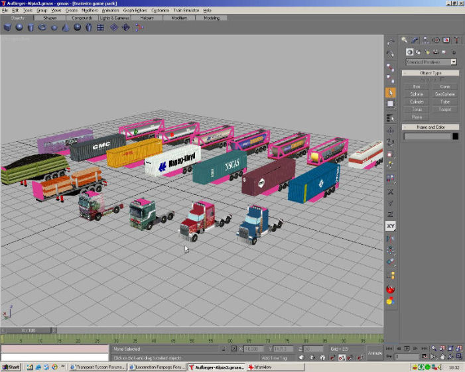Viewport: 465px width, 372px height.
Task: Open the Display command panel tab
Action: tap(446, 40)
